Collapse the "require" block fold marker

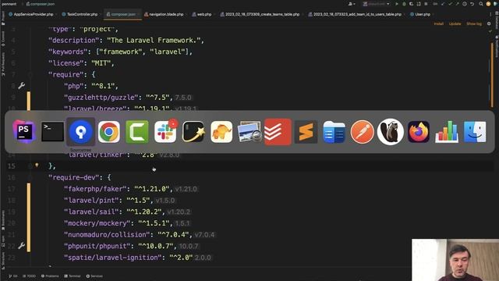point(30,75)
